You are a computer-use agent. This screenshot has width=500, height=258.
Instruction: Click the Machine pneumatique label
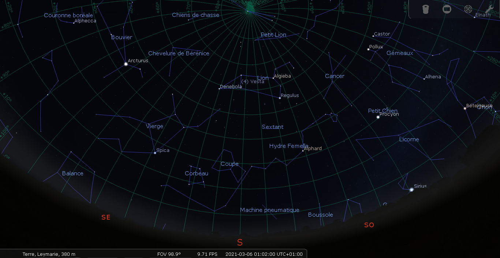coord(270,210)
